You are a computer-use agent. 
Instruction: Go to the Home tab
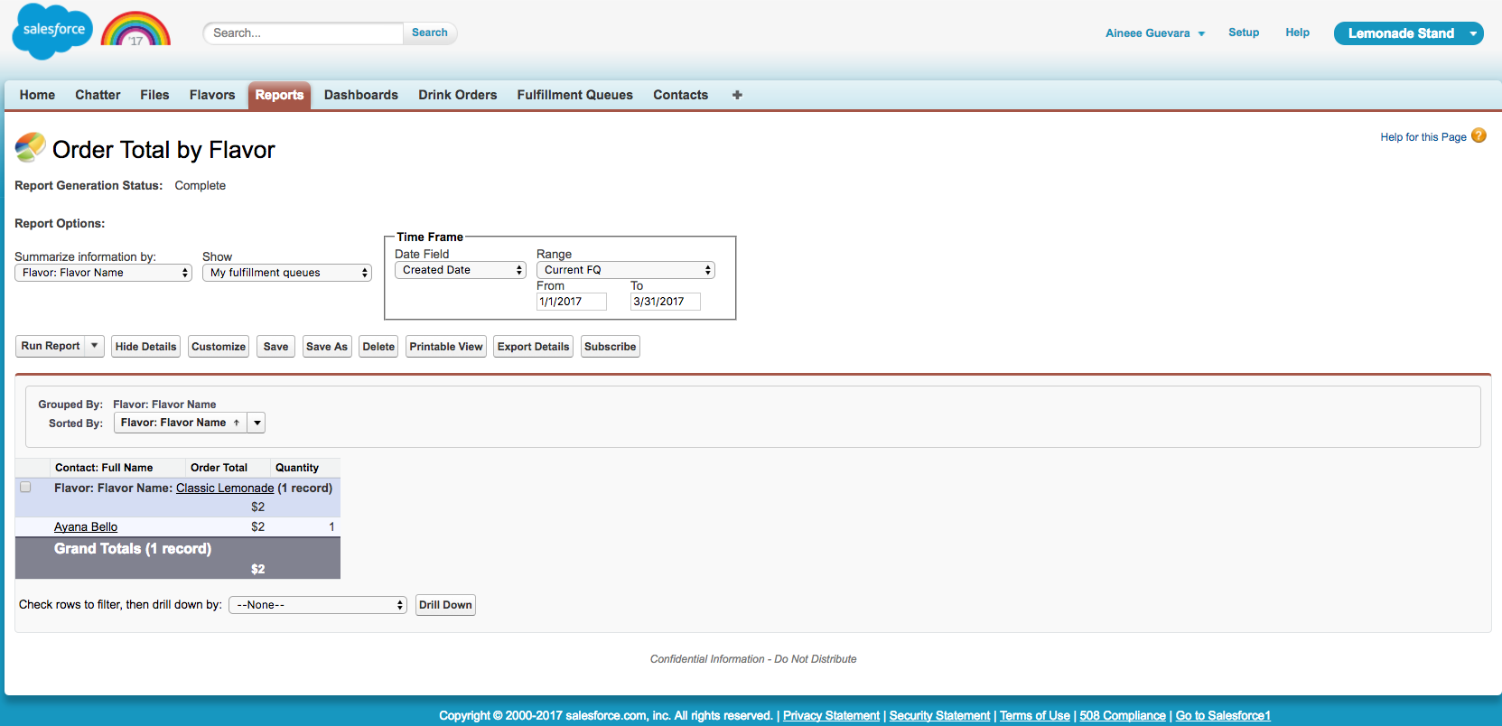coord(37,95)
